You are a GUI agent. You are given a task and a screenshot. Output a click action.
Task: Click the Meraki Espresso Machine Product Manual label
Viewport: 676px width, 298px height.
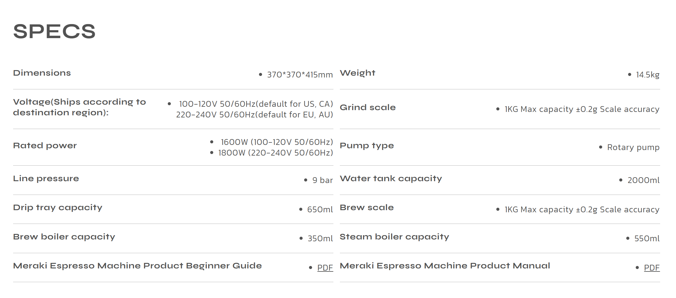point(445,266)
